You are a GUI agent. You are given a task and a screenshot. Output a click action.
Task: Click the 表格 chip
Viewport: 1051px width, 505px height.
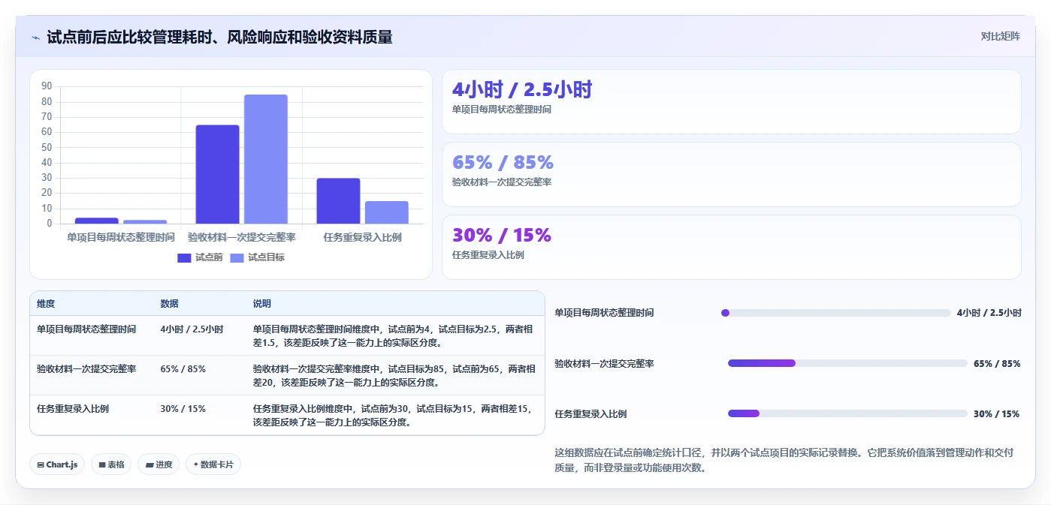tap(110, 464)
